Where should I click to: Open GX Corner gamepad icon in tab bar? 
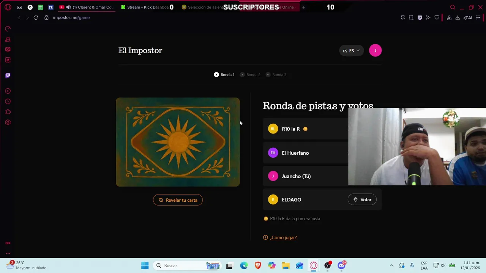(x=19, y=7)
